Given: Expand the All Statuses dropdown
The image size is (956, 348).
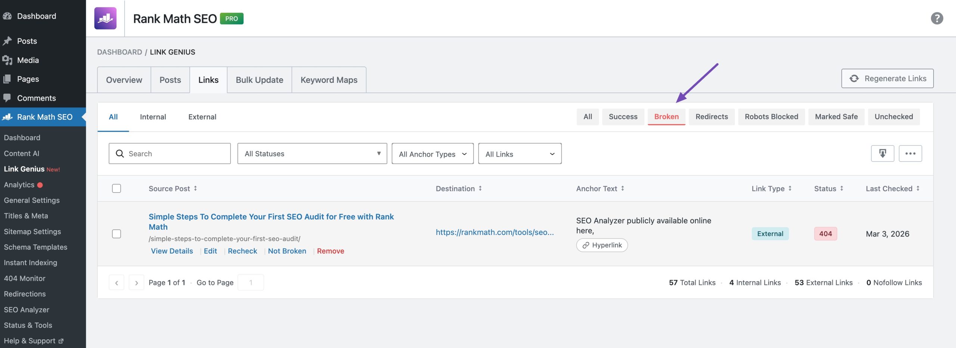Looking at the screenshot, I should pyautogui.click(x=312, y=154).
